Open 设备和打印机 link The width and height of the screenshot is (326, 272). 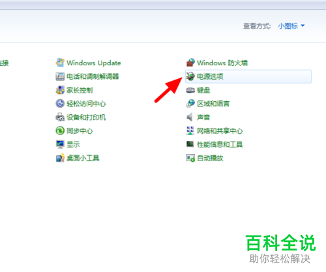(x=86, y=117)
